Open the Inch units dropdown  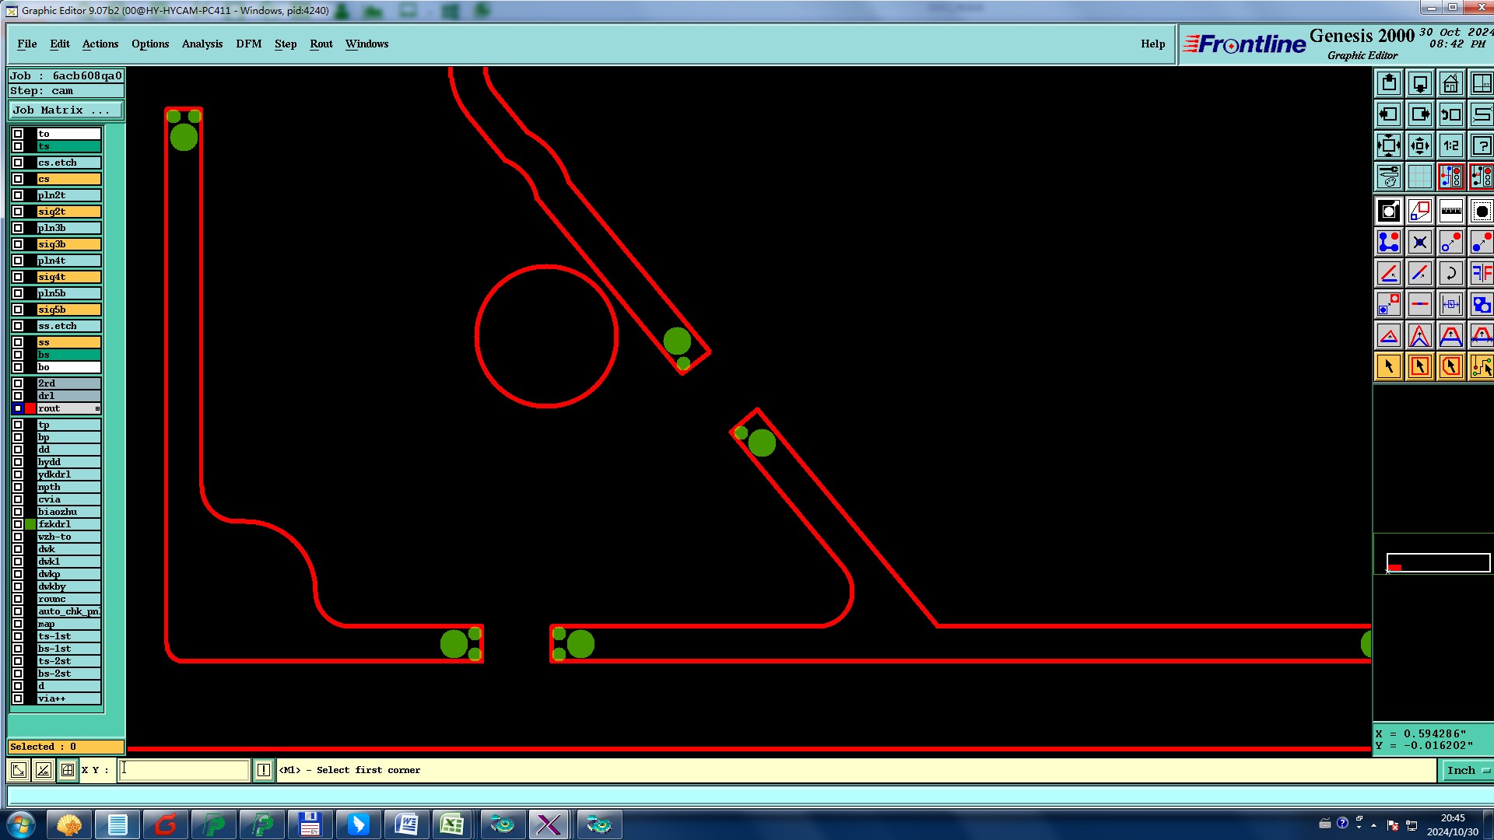(x=1468, y=770)
